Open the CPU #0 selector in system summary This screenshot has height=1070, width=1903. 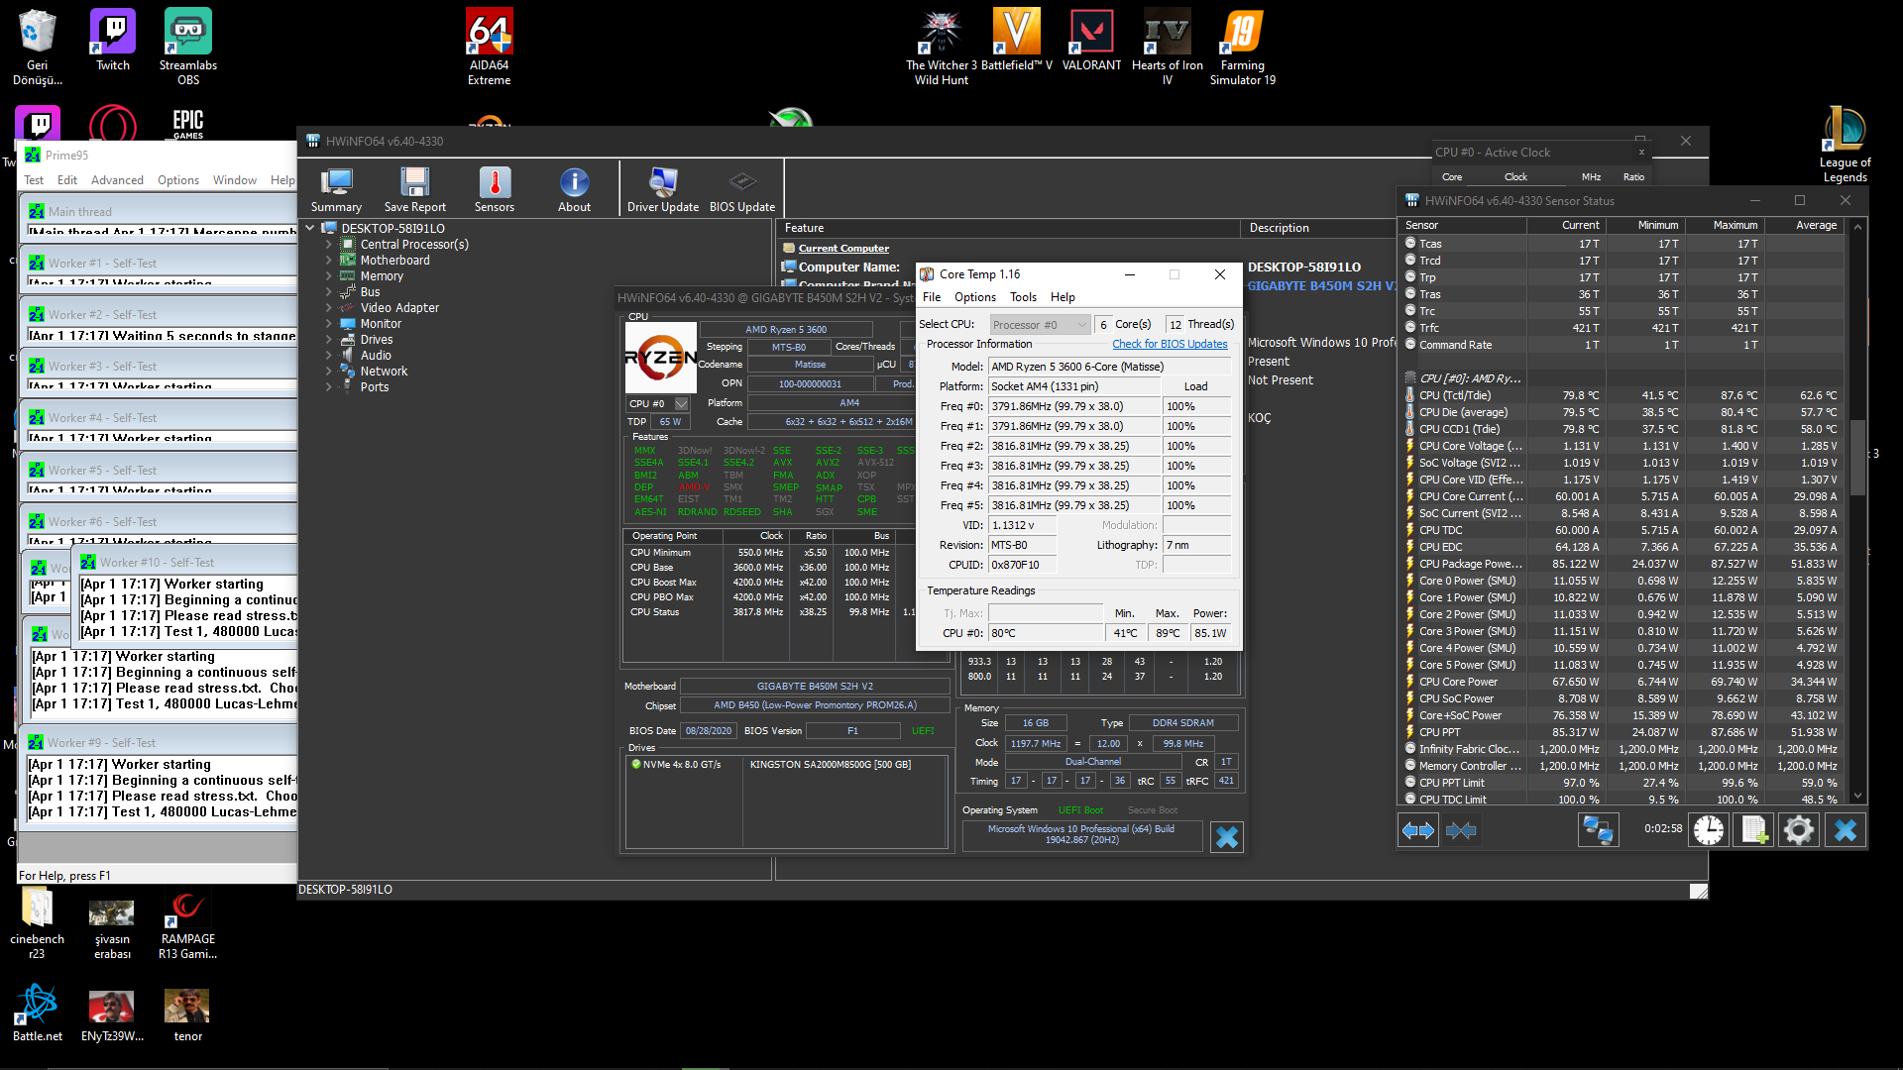pyautogui.click(x=657, y=403)
